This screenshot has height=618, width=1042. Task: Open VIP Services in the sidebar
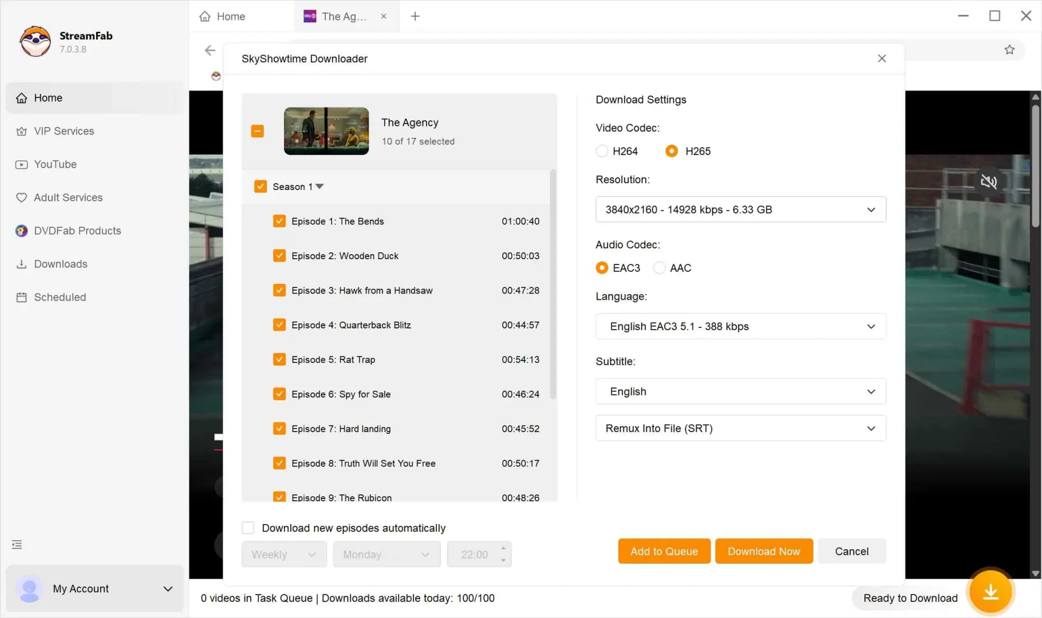click(94, 131)
